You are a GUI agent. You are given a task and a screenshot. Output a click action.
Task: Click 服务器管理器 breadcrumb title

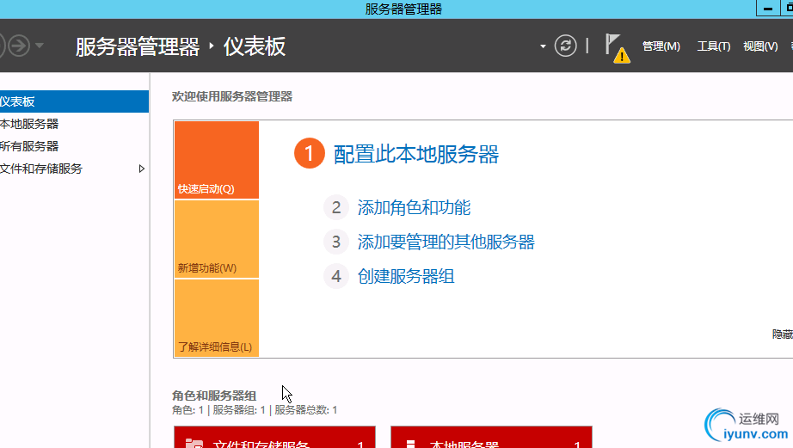pyautogui.click(x=138, y=46)
